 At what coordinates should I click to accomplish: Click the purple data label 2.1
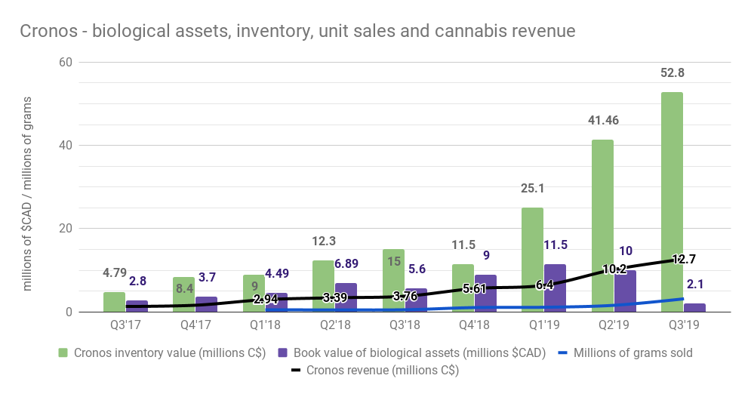pos(695,285)
